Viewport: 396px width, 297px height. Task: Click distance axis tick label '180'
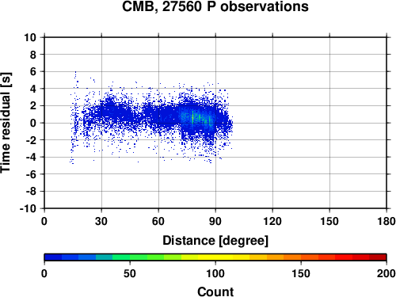(x=386, y=221)
